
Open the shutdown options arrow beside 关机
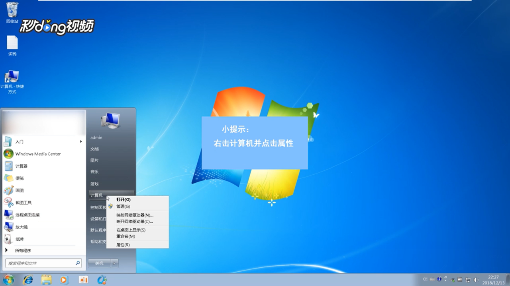tap(114, 263)
